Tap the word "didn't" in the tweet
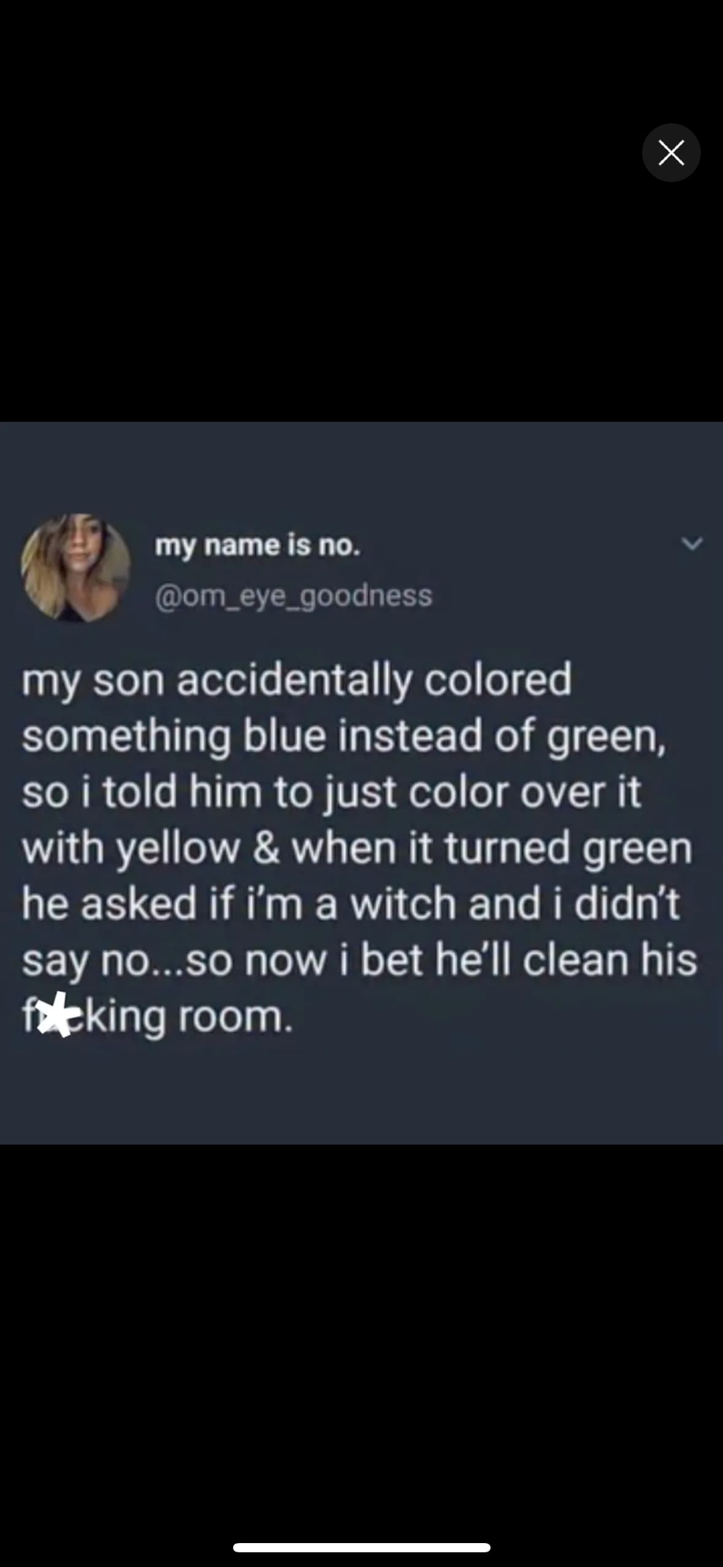The image size is (723, 1567). 627,904
